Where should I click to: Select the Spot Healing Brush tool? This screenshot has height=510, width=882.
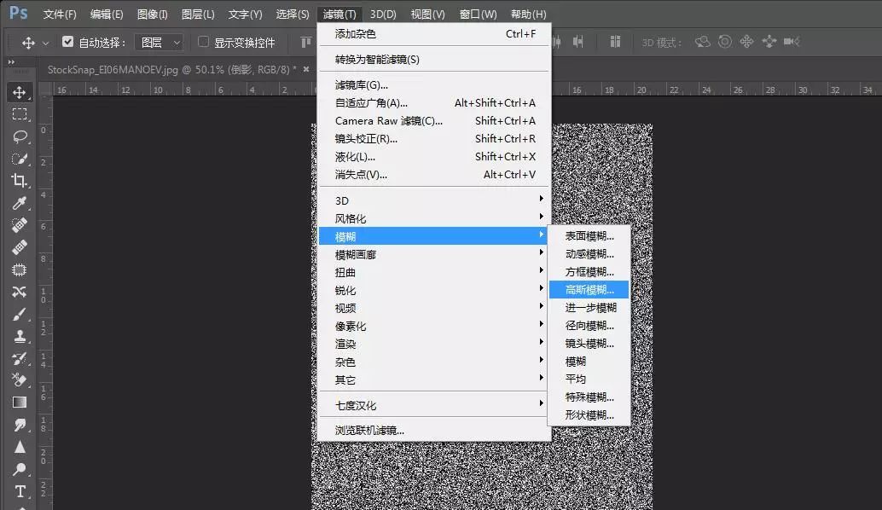point(20,225)
